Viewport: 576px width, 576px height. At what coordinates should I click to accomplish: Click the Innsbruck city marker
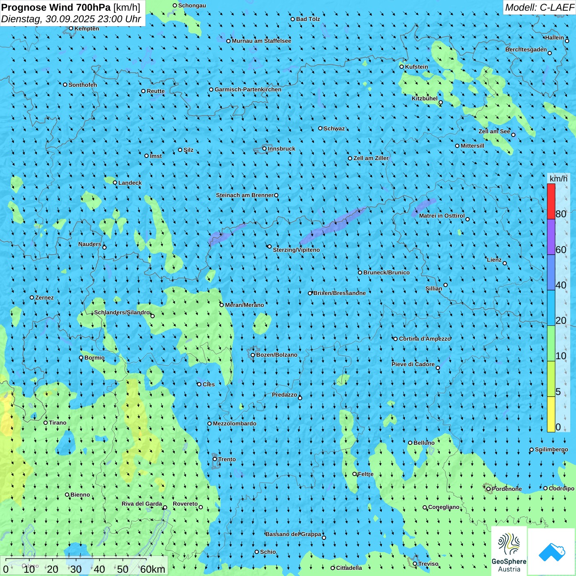(x=265, y=149)
